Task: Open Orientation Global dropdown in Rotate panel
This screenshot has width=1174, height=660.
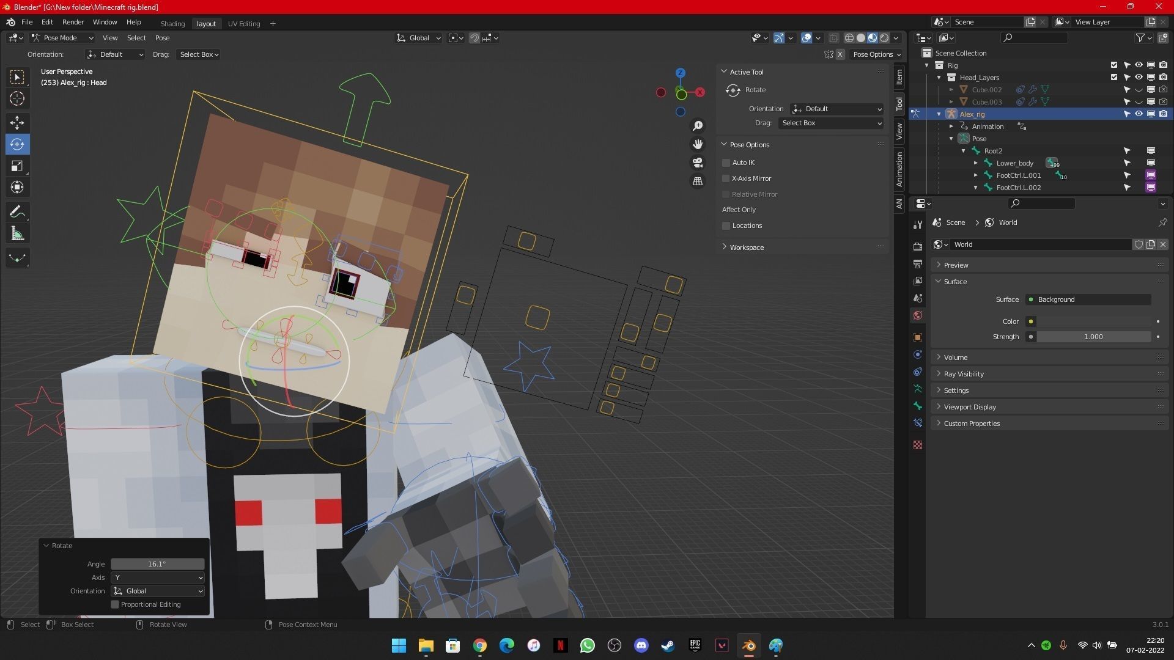Action: [x=158, y=591]
